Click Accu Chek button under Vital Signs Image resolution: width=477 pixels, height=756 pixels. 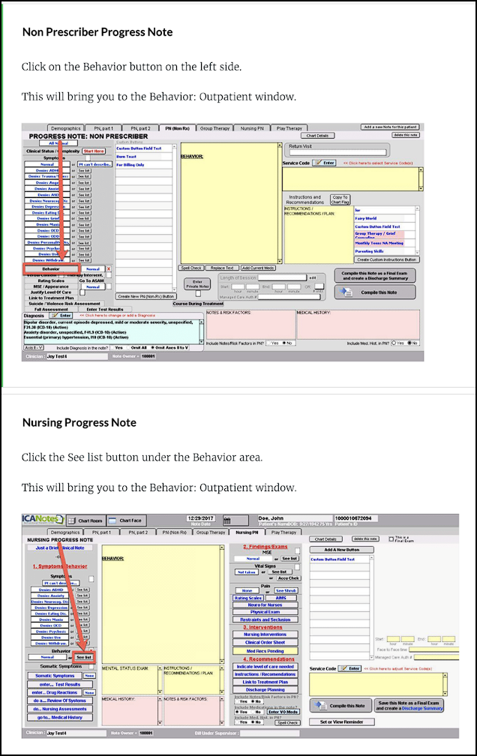coord(288,578)
